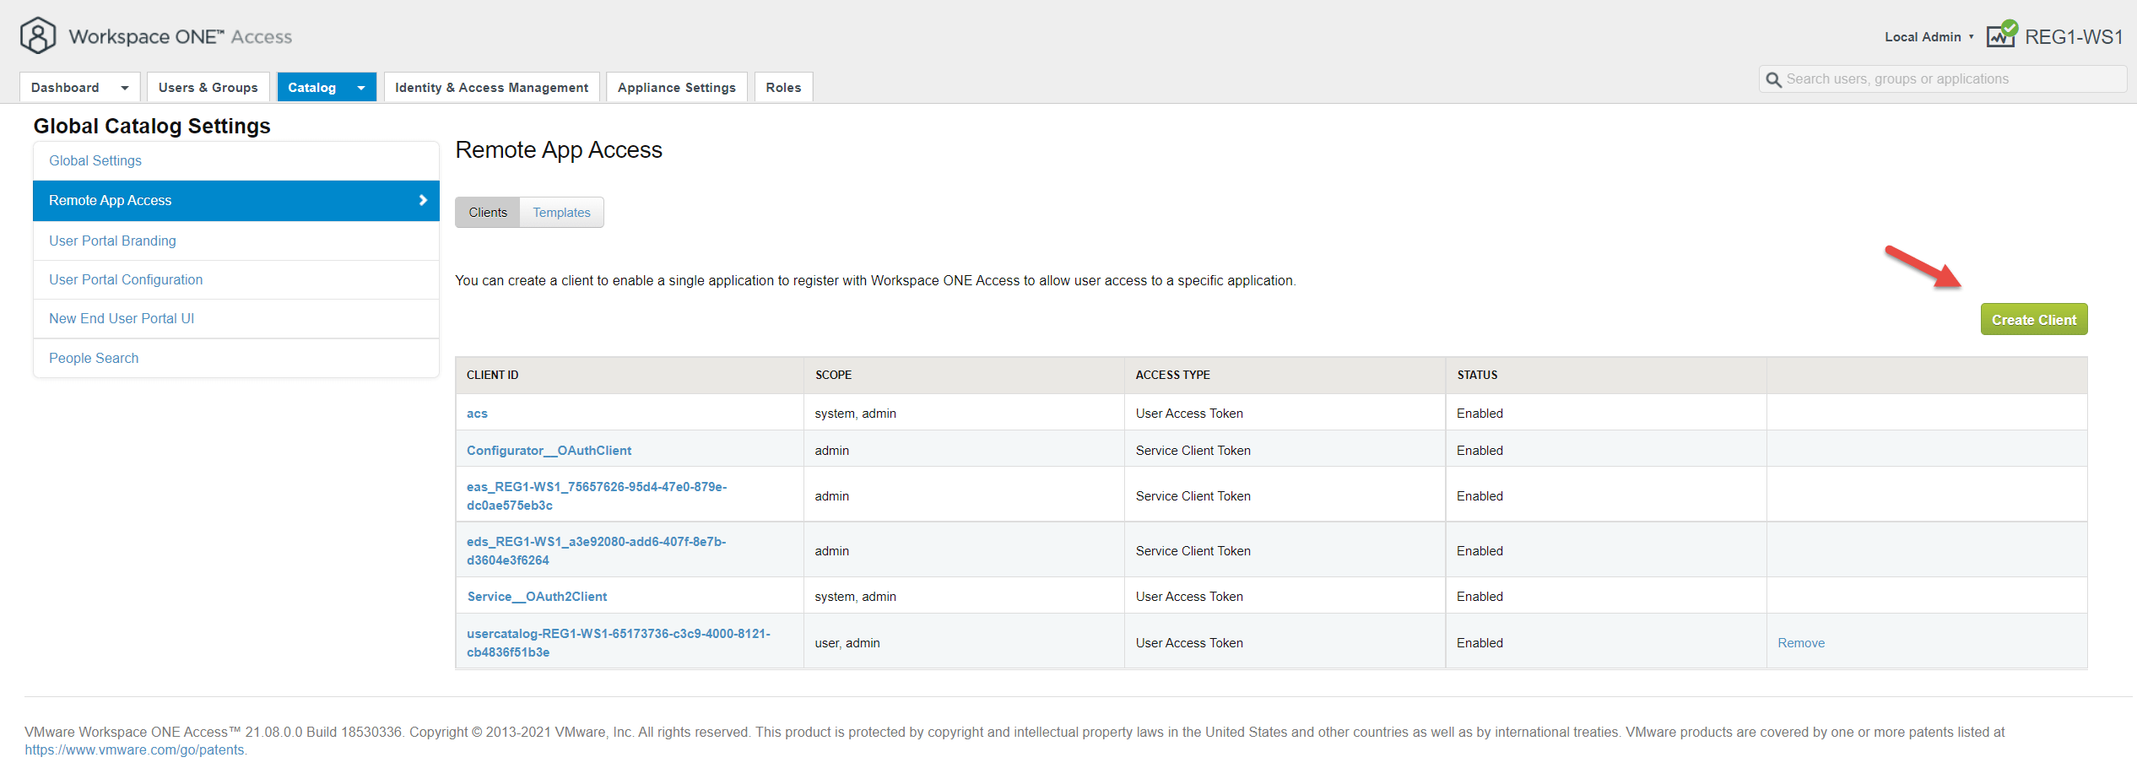The image size is (2137, 779).
Task: Click the Remote App Access page title
Action: [x=559, y=150]
